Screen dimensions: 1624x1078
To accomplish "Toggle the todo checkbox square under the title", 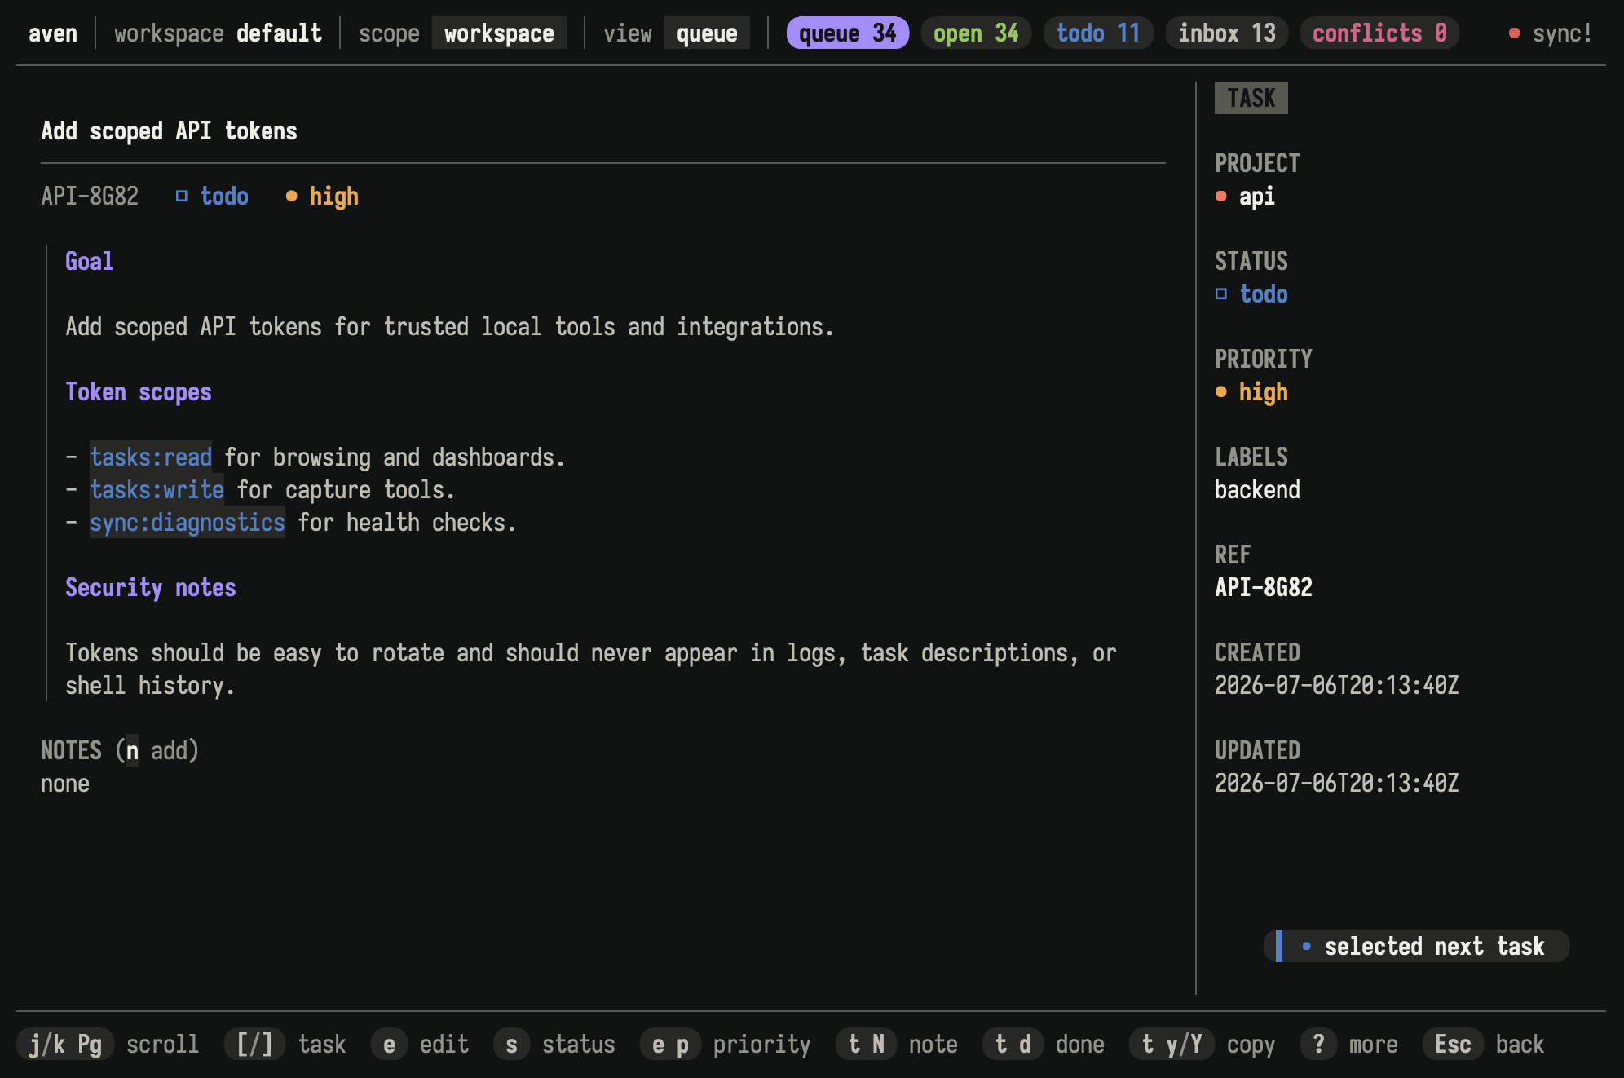I will click(182, 197).
